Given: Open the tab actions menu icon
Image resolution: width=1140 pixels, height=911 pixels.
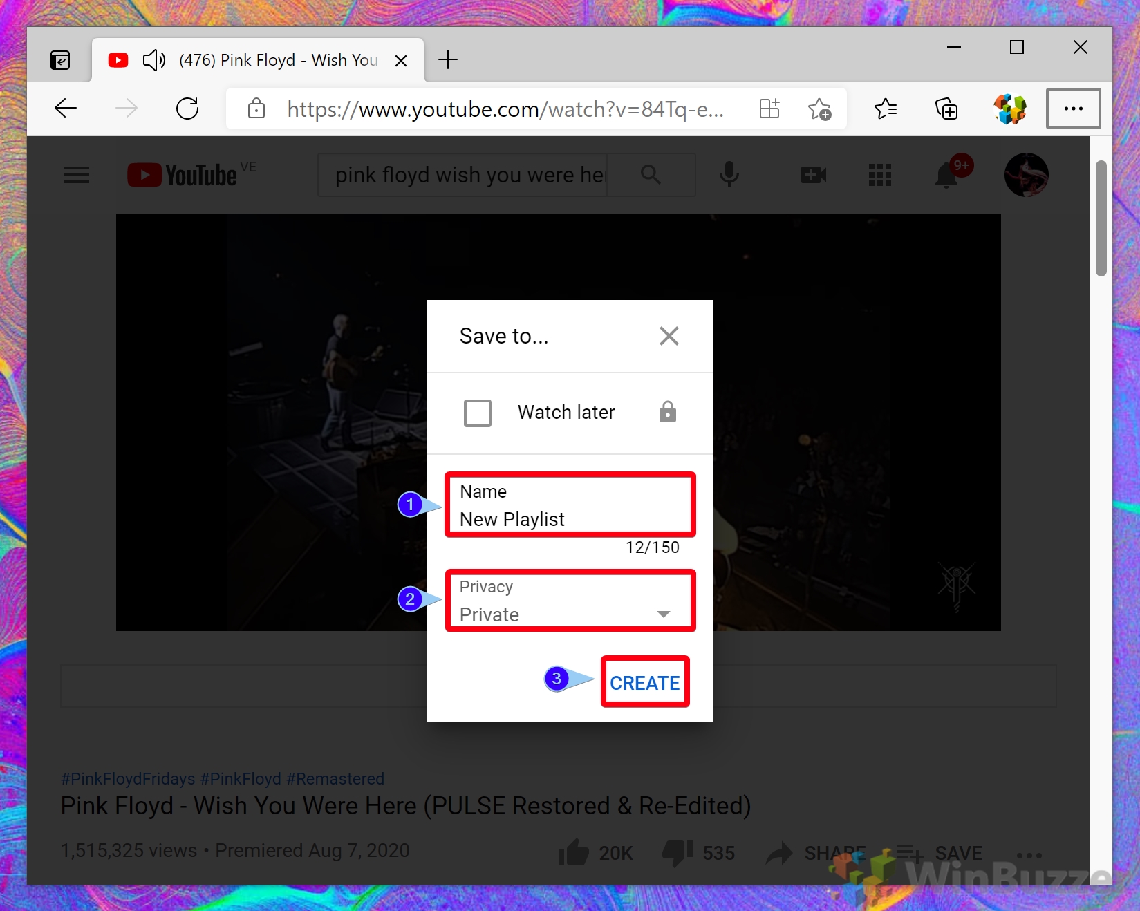Looking at the screenshot, I should [60, 60].
